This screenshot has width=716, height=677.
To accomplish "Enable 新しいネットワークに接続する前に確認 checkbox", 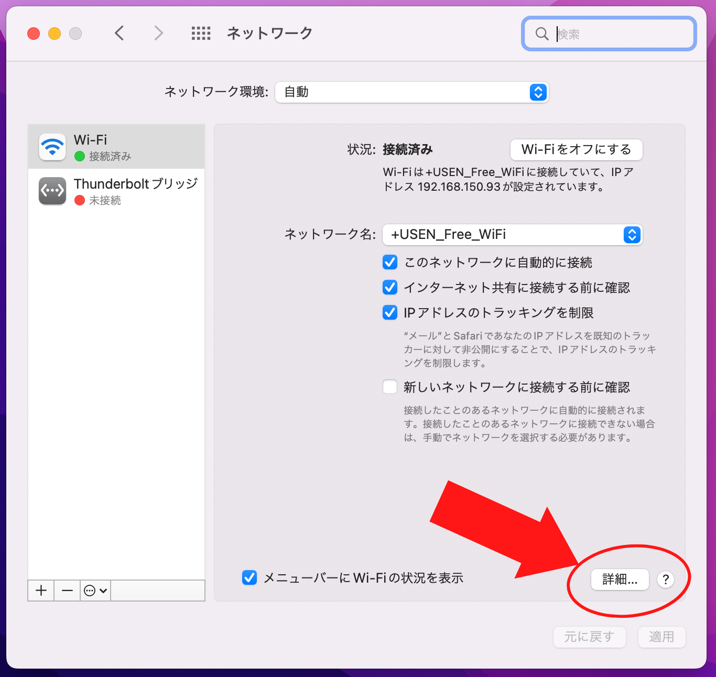I will 390,387.
